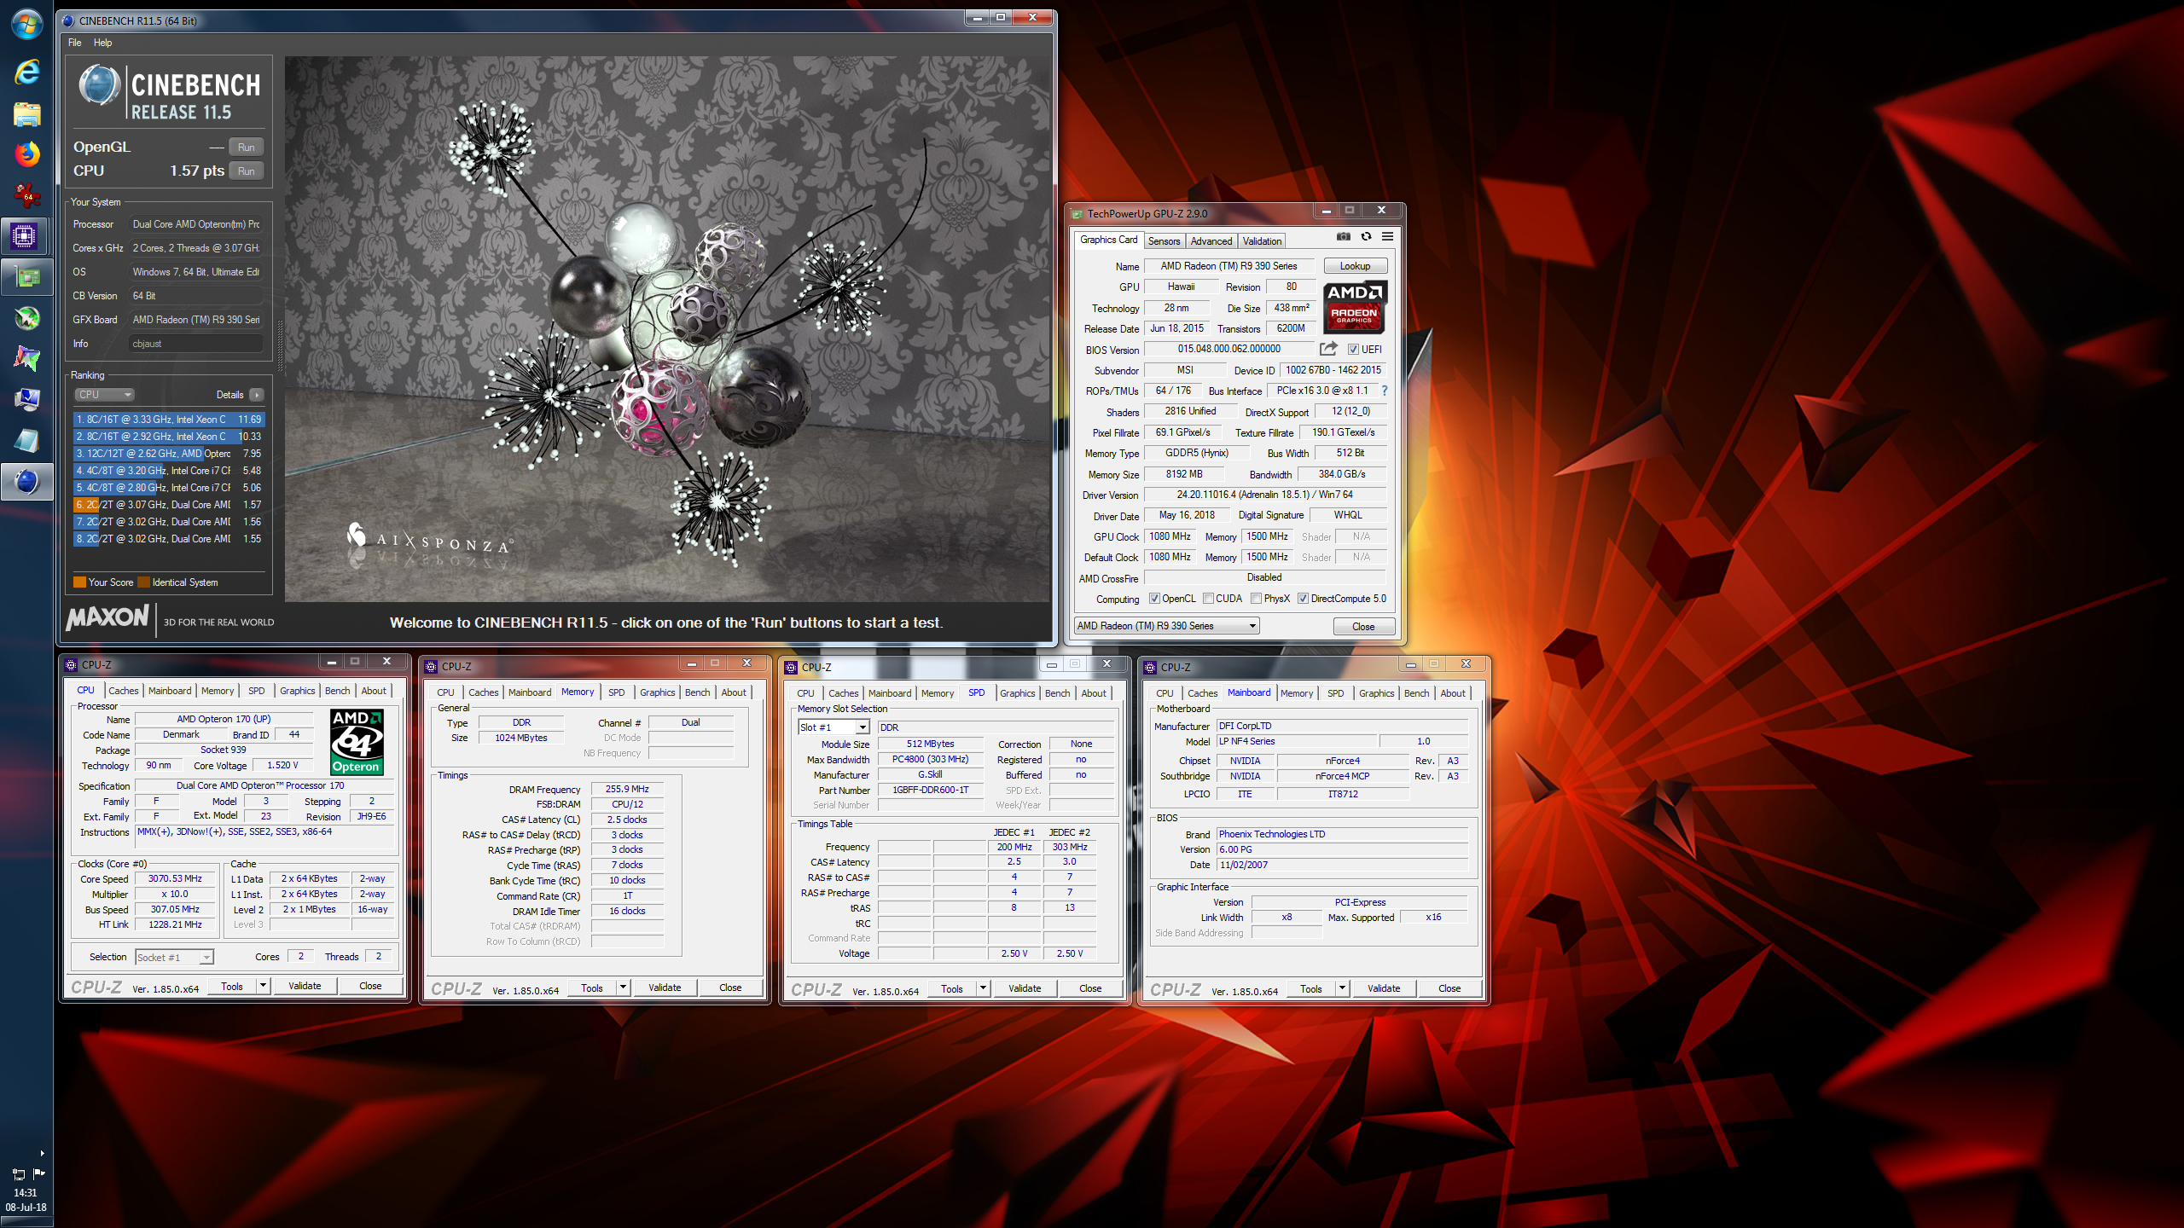The height and width of the screenshot is (1228, 2184).
Task: Click Close in the CPU-Z SPD window
Action: [1090, 988]
